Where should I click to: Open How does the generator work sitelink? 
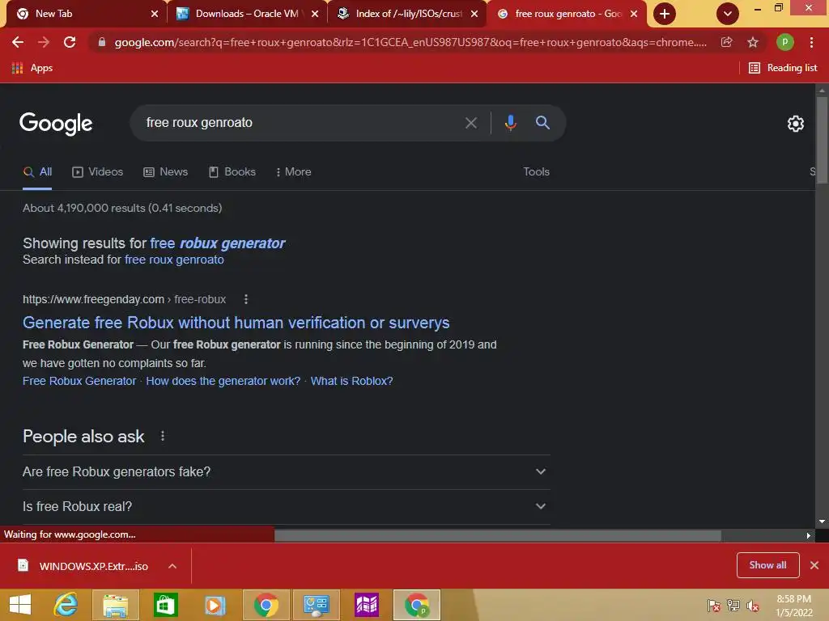pos(223,382)
